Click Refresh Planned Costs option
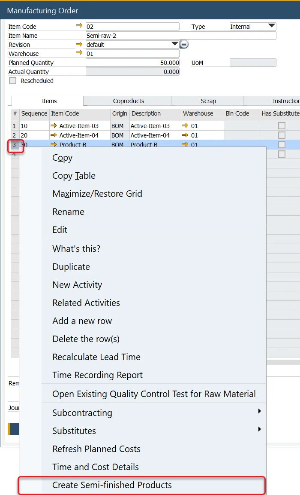The height and width of the screenshot is (495, 300). pos(96,449)
